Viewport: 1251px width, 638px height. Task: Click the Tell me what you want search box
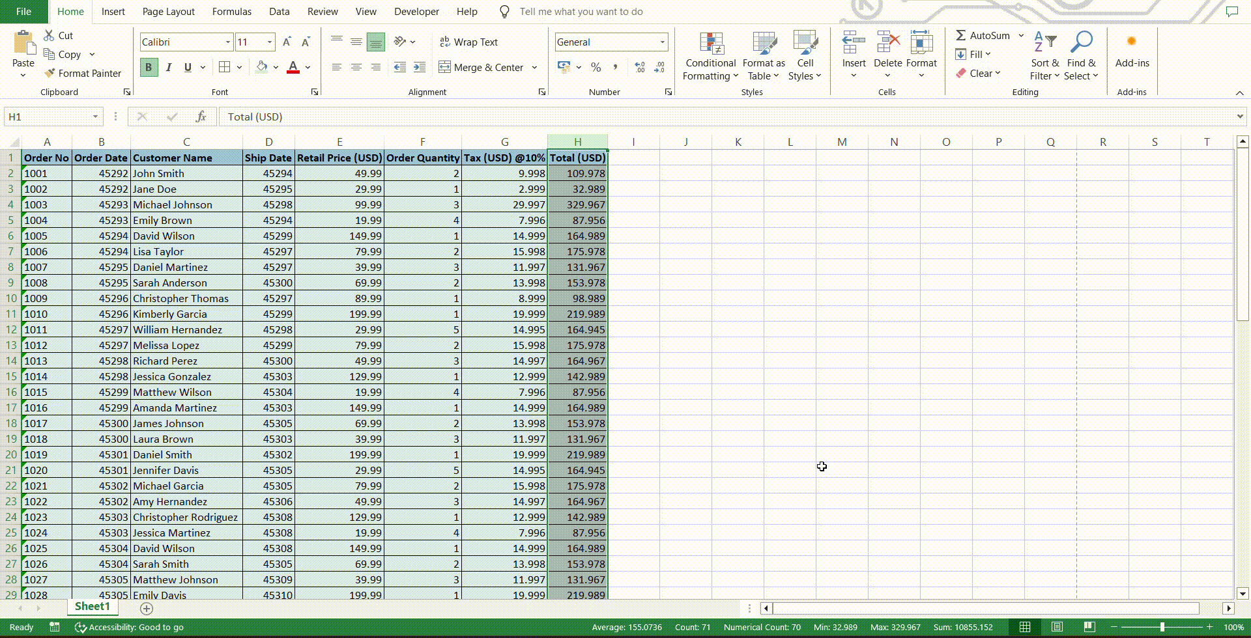pyautogui.click(x=581, y=12)
